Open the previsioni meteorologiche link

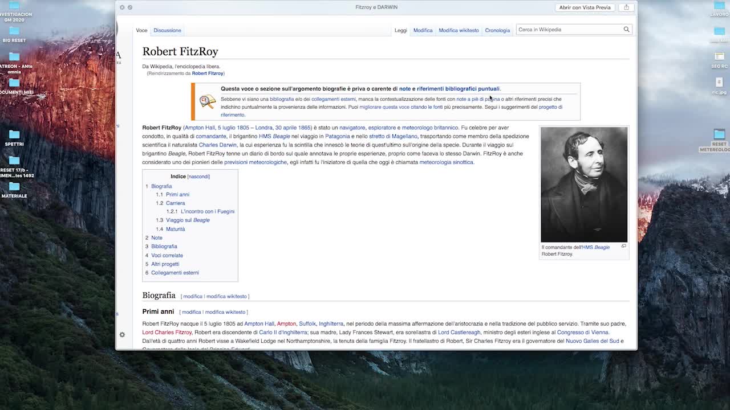[255, 162]
